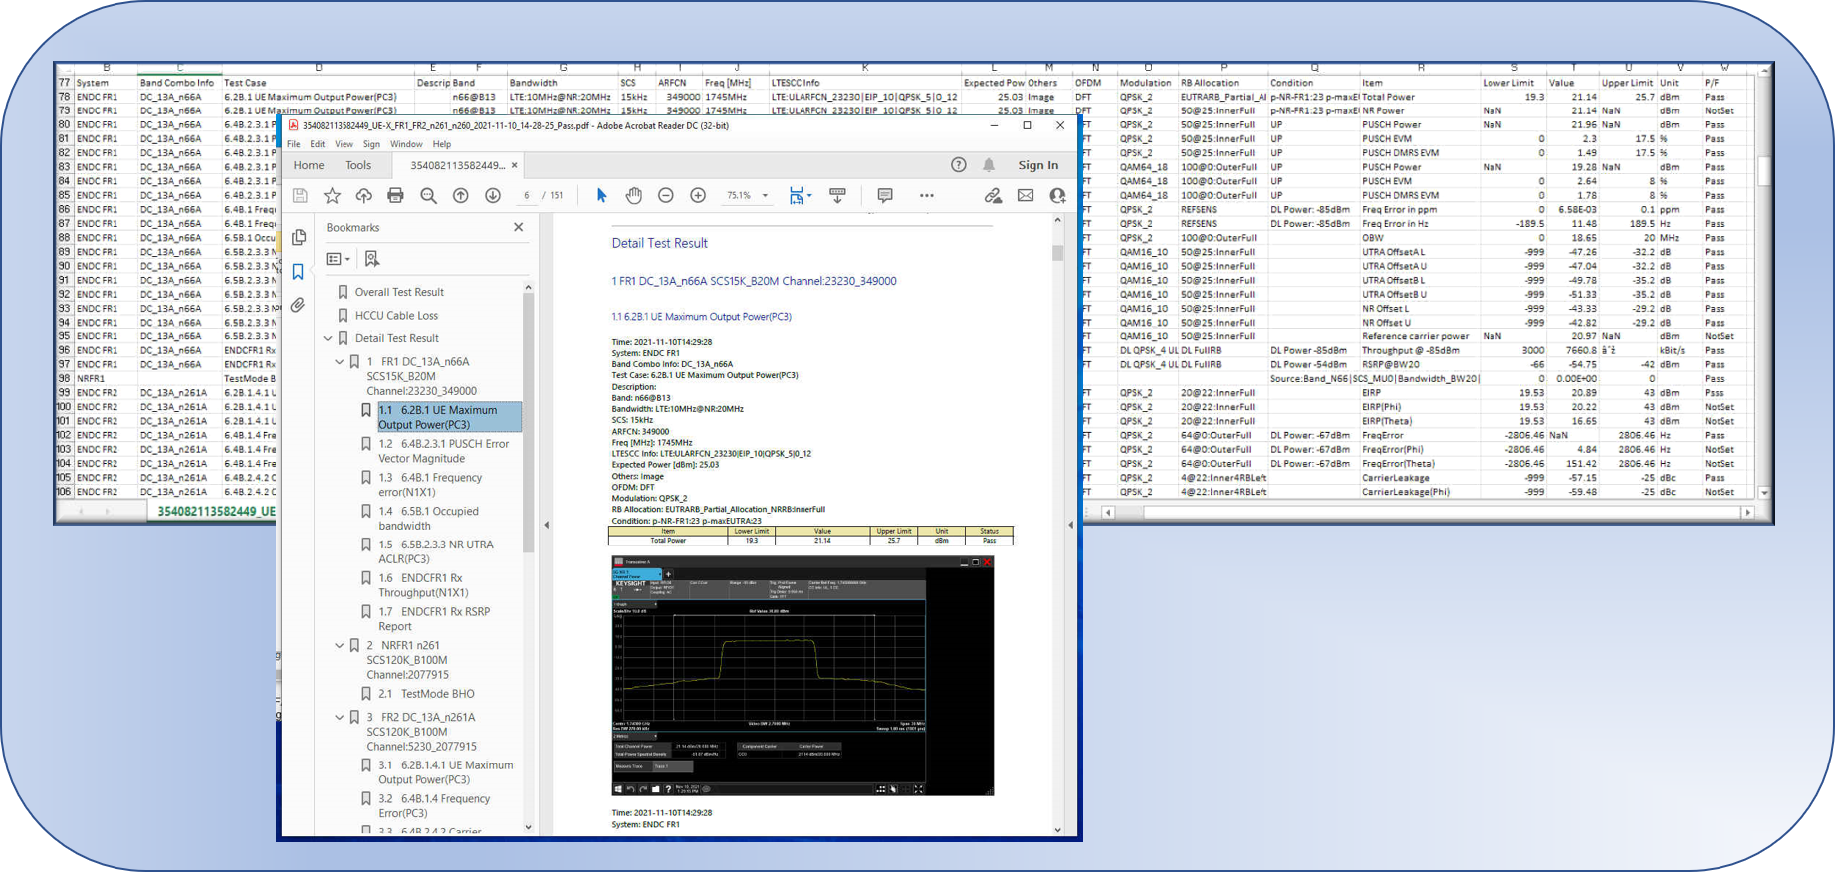Open page thumbnails panel icon
Viewport: 1835px width, 872px height.
pos(299,238)
